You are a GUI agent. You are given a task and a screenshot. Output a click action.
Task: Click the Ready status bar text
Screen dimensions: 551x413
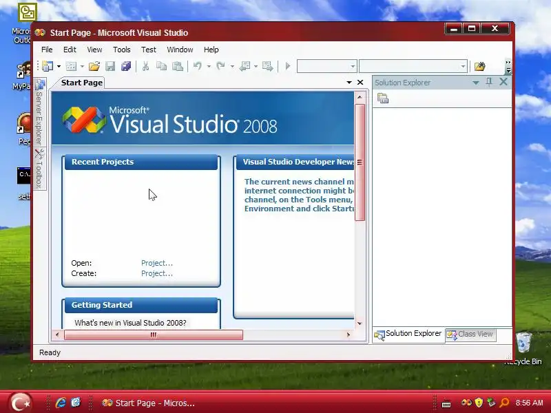click(x=50, y=352)
